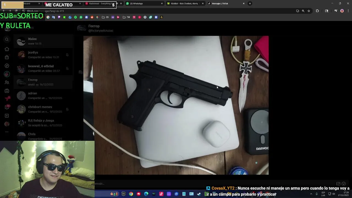This screenshot has width=352, height=198.
Task: Open TikTok app from Windows taskbar
Action: [x=161, y=194]
